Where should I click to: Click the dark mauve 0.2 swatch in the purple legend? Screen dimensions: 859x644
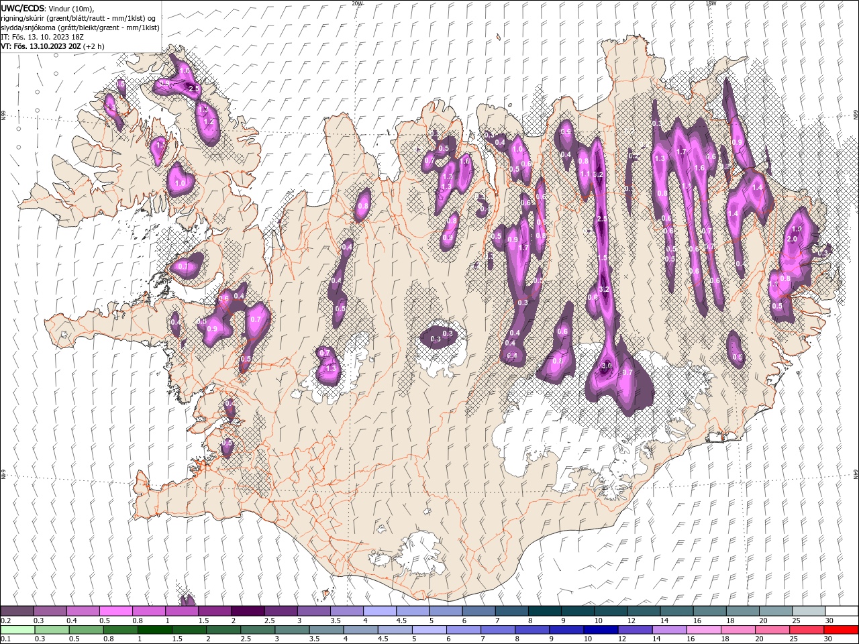(17, 610)
